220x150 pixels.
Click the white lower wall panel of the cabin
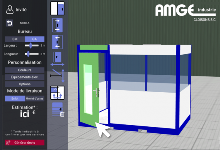[x=143, y=109]
